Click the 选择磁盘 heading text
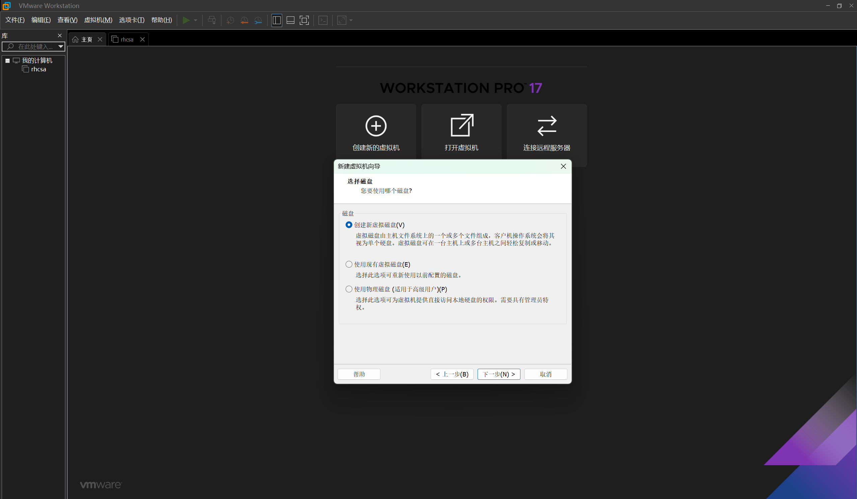This screenshot has width=857, height=499. point(360,181)
